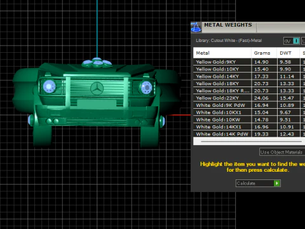The width and height of the screenshot is (305, 229).
Task: Click the Mercedes star emblem on the grille
Action: click(97, 88)
